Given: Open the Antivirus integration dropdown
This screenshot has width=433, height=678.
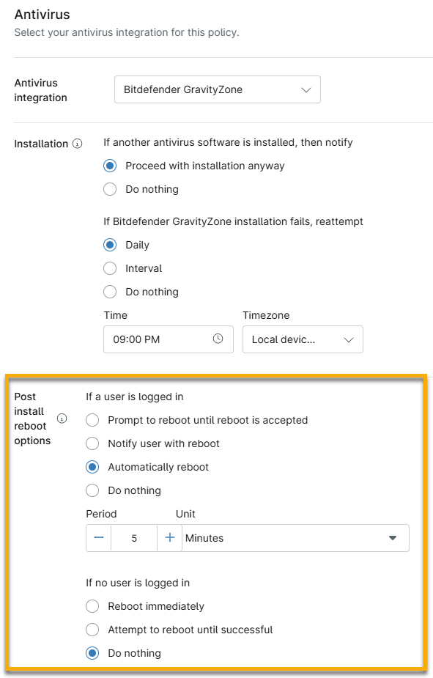Looking at the screenshot, I should tap(217, 89).
